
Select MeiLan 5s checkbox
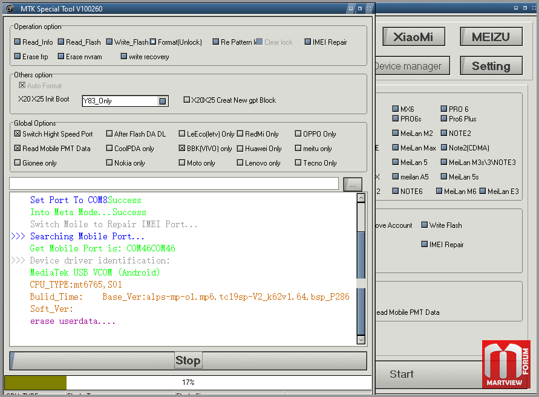444,176
